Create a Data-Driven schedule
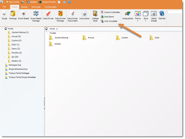The height and width of the screenshot is (139, 185). pos(48,15)
